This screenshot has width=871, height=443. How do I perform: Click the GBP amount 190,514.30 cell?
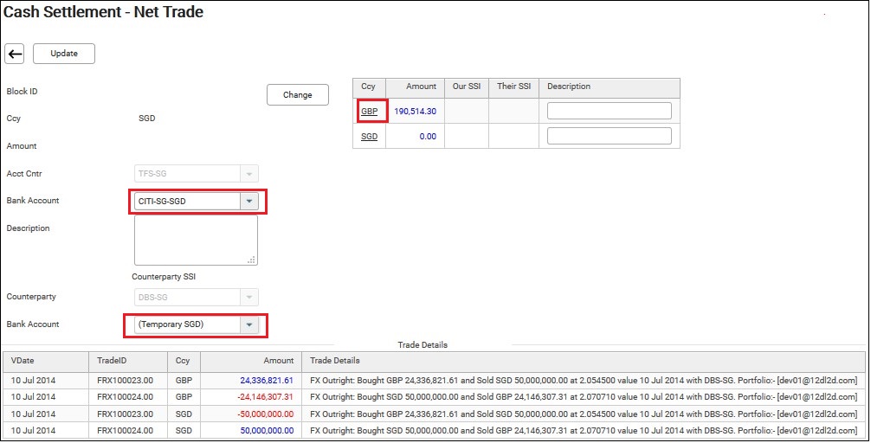click(x=415, y=112)
